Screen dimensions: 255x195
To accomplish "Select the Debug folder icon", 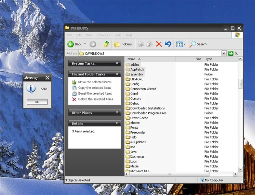I will (x=128, y=103).
